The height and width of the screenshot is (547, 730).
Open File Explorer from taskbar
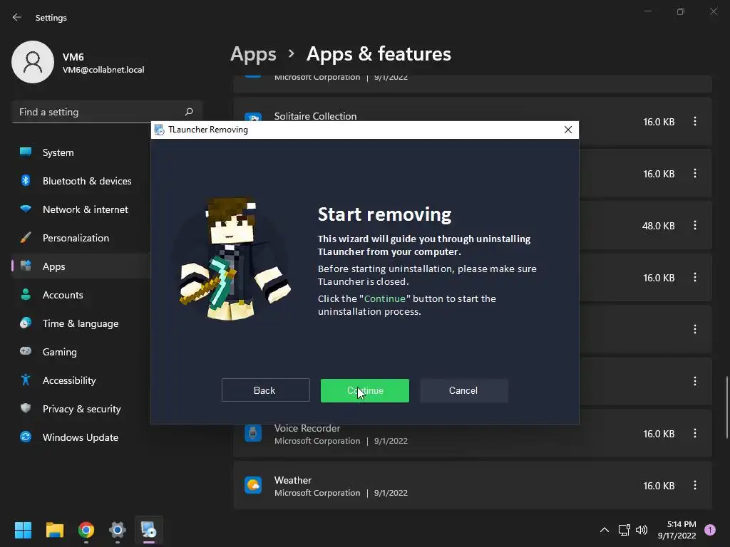click(54, 530)
